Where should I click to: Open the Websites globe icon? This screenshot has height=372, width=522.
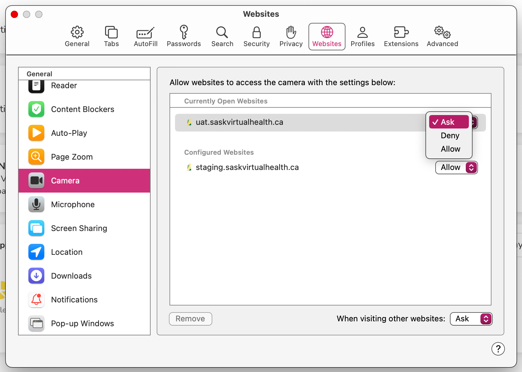point(327,32)
